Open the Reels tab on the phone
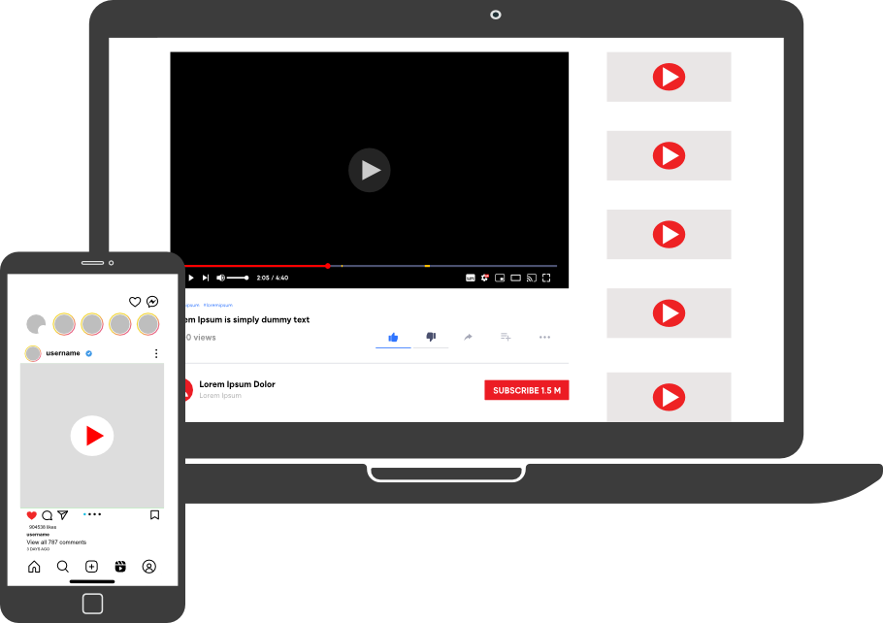 click(120, 567)
